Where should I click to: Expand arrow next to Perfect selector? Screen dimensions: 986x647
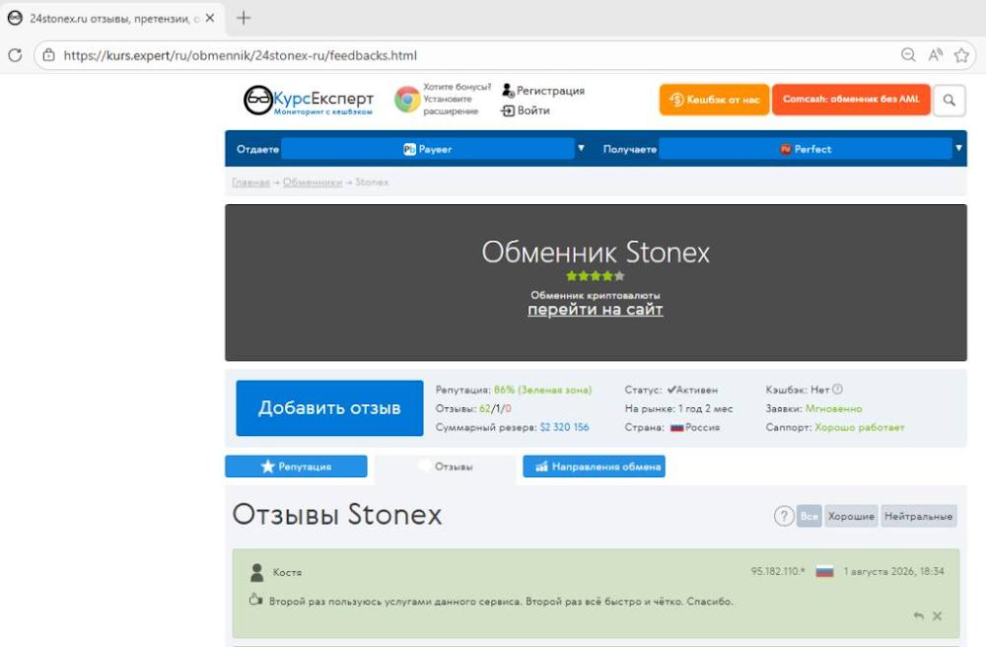[x=958, y=148]
